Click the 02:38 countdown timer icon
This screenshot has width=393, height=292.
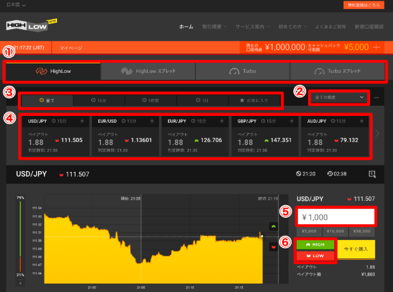[330, 174]
